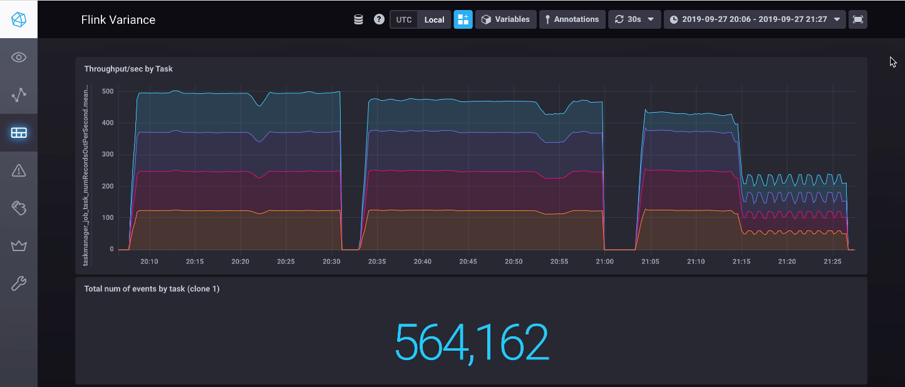Open the Dashboards icon in sidebar
This screenshot has height=387, width=905.
(19, 133)
